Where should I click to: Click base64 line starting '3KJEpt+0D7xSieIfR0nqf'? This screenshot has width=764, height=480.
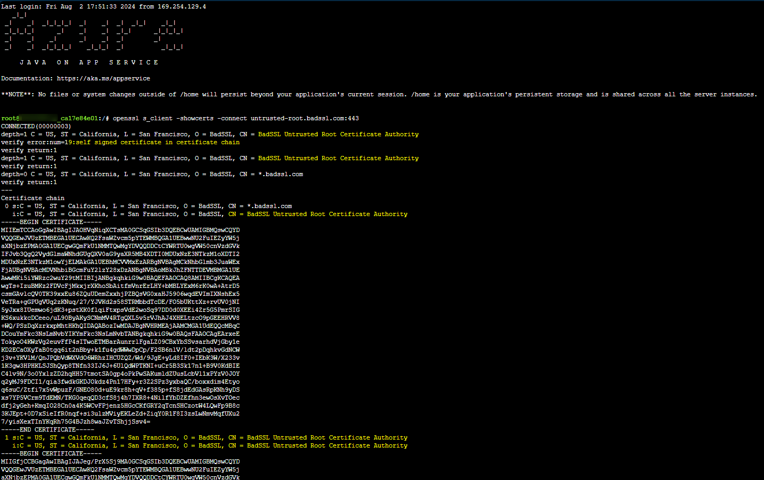pyautogui.click(x=120, y=413)
